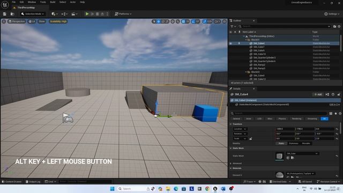This screenshot has height=193, width=343.
Task: Click the Eject player icon
Action: pyautogui.click(x=102, y=14)
